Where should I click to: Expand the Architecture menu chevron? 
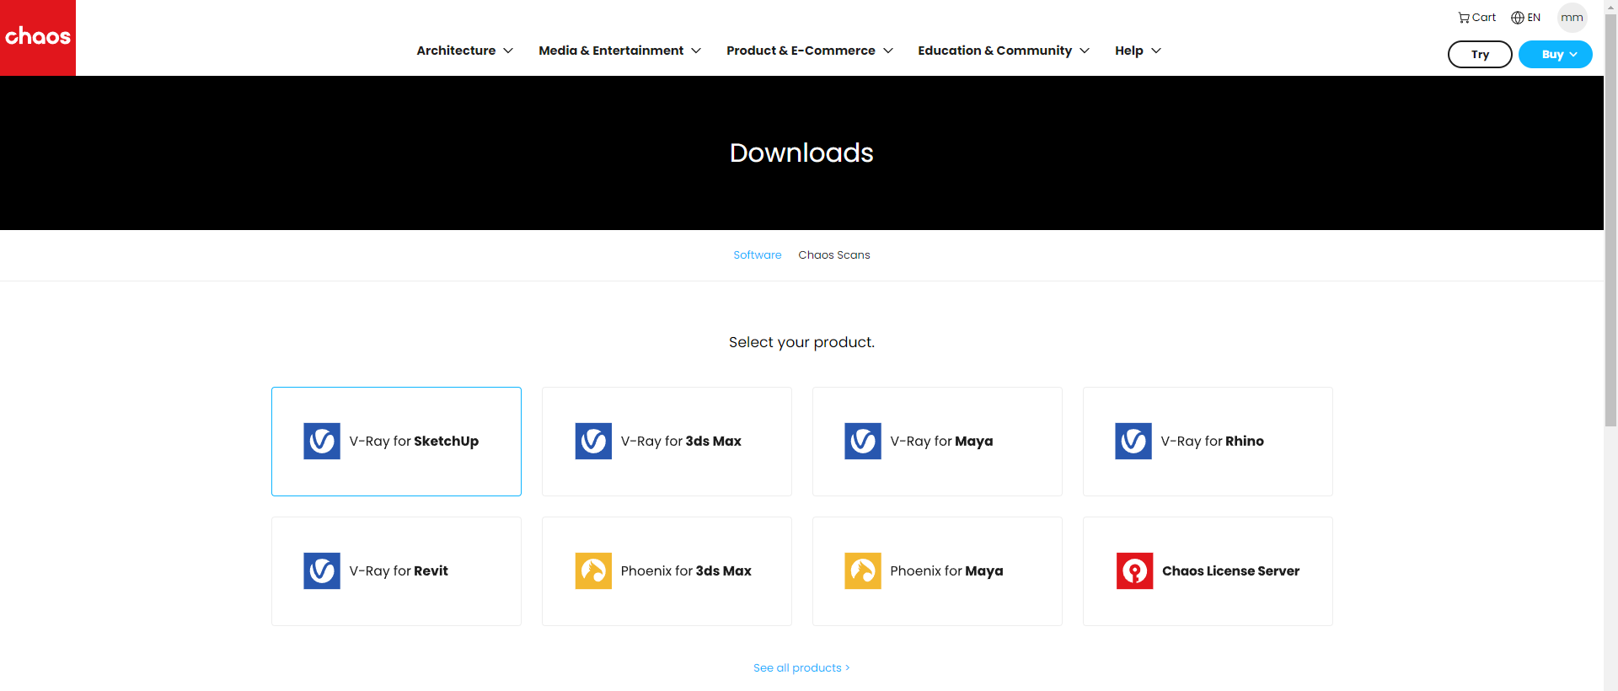[x=508, y=51]
